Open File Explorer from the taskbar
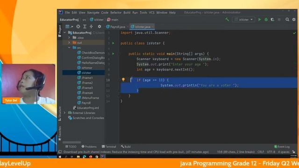 pos(78,157)
